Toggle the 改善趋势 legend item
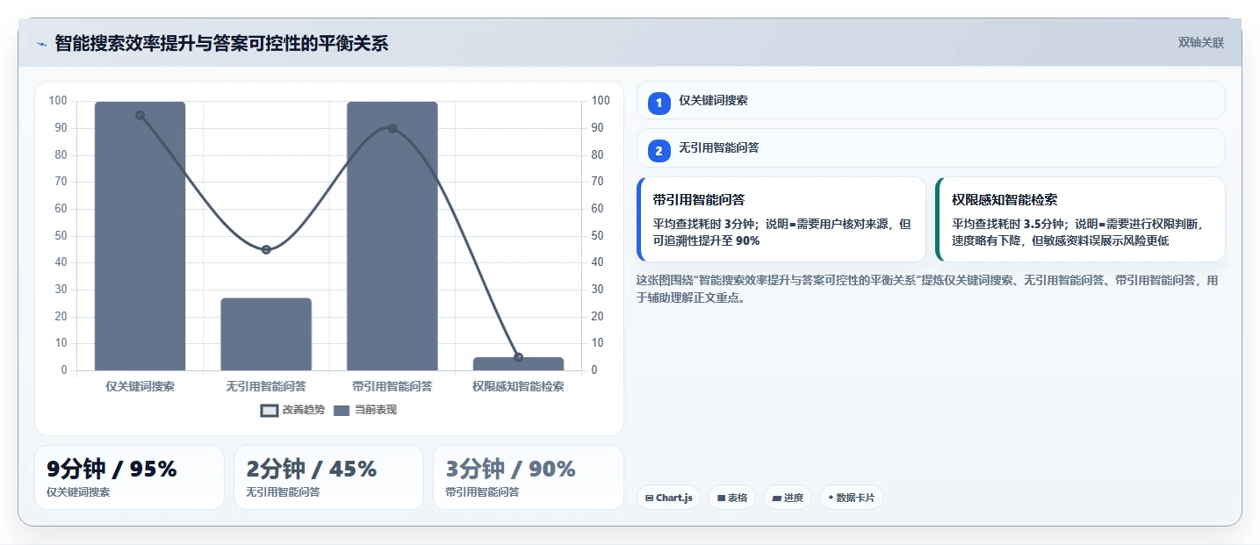 point(292,410)
